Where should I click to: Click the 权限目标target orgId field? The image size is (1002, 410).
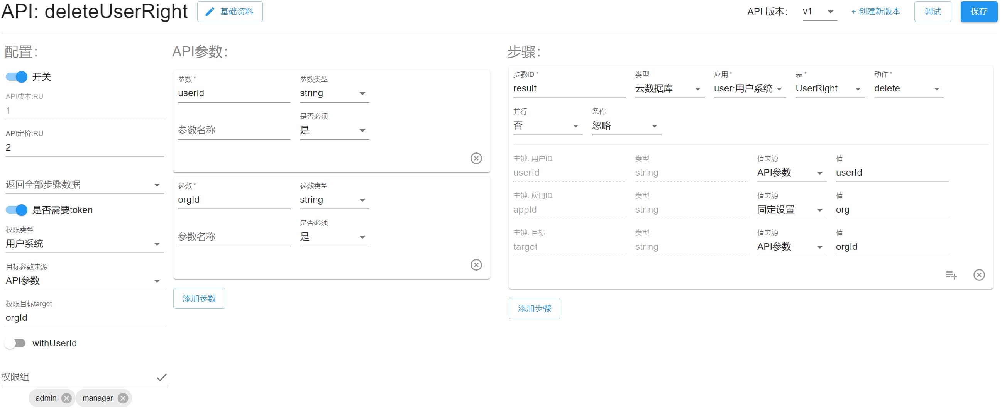(85, 318)
